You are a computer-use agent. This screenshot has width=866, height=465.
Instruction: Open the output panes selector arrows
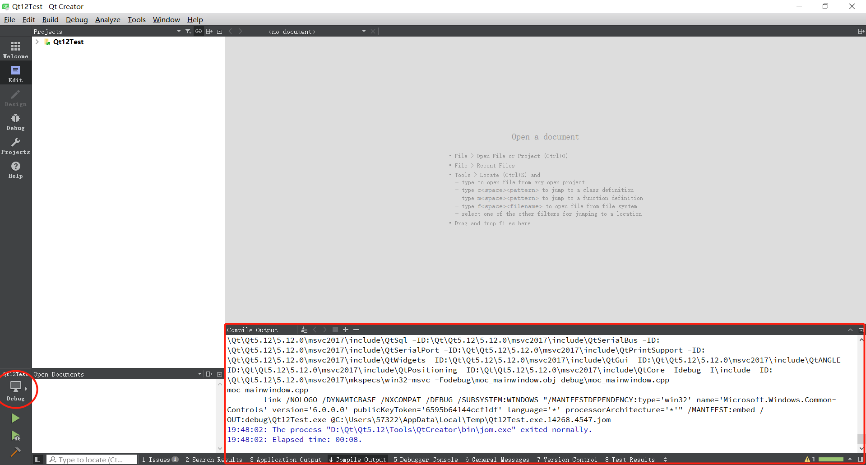coord(665,459)
